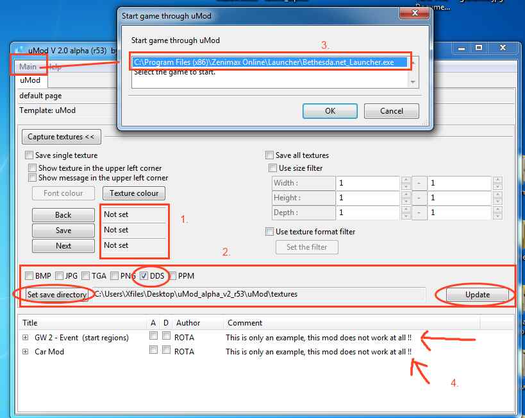Enable the Save single texture checkbox
The height and width of the screenshot is (418, 525).
(x=29, y=155)
